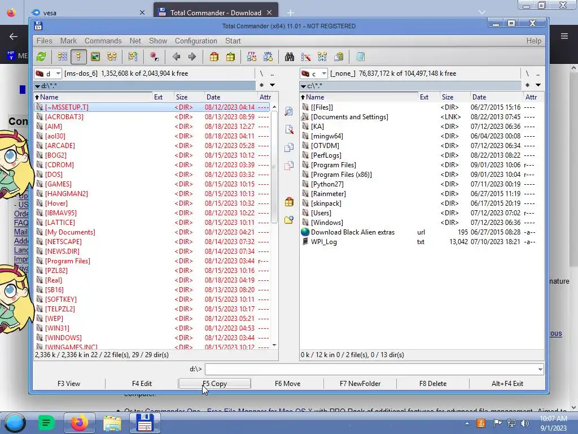Open the directory tree view icon
The width and height of the screenshot is (578, 434).
point(112,57)
